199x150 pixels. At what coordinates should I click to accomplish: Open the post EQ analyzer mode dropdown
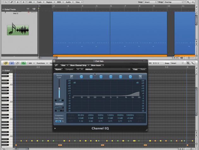[59, 108]
